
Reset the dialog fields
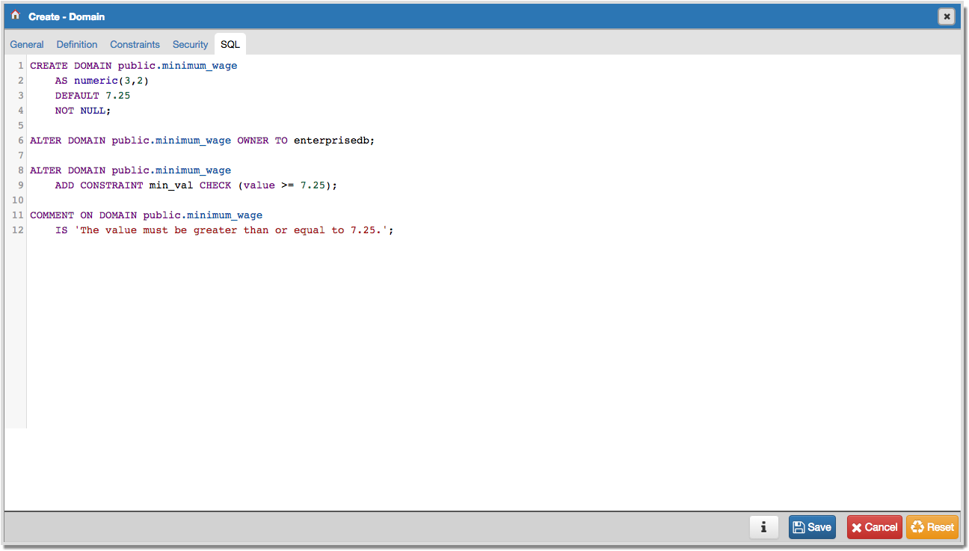(x=932, y=527)
